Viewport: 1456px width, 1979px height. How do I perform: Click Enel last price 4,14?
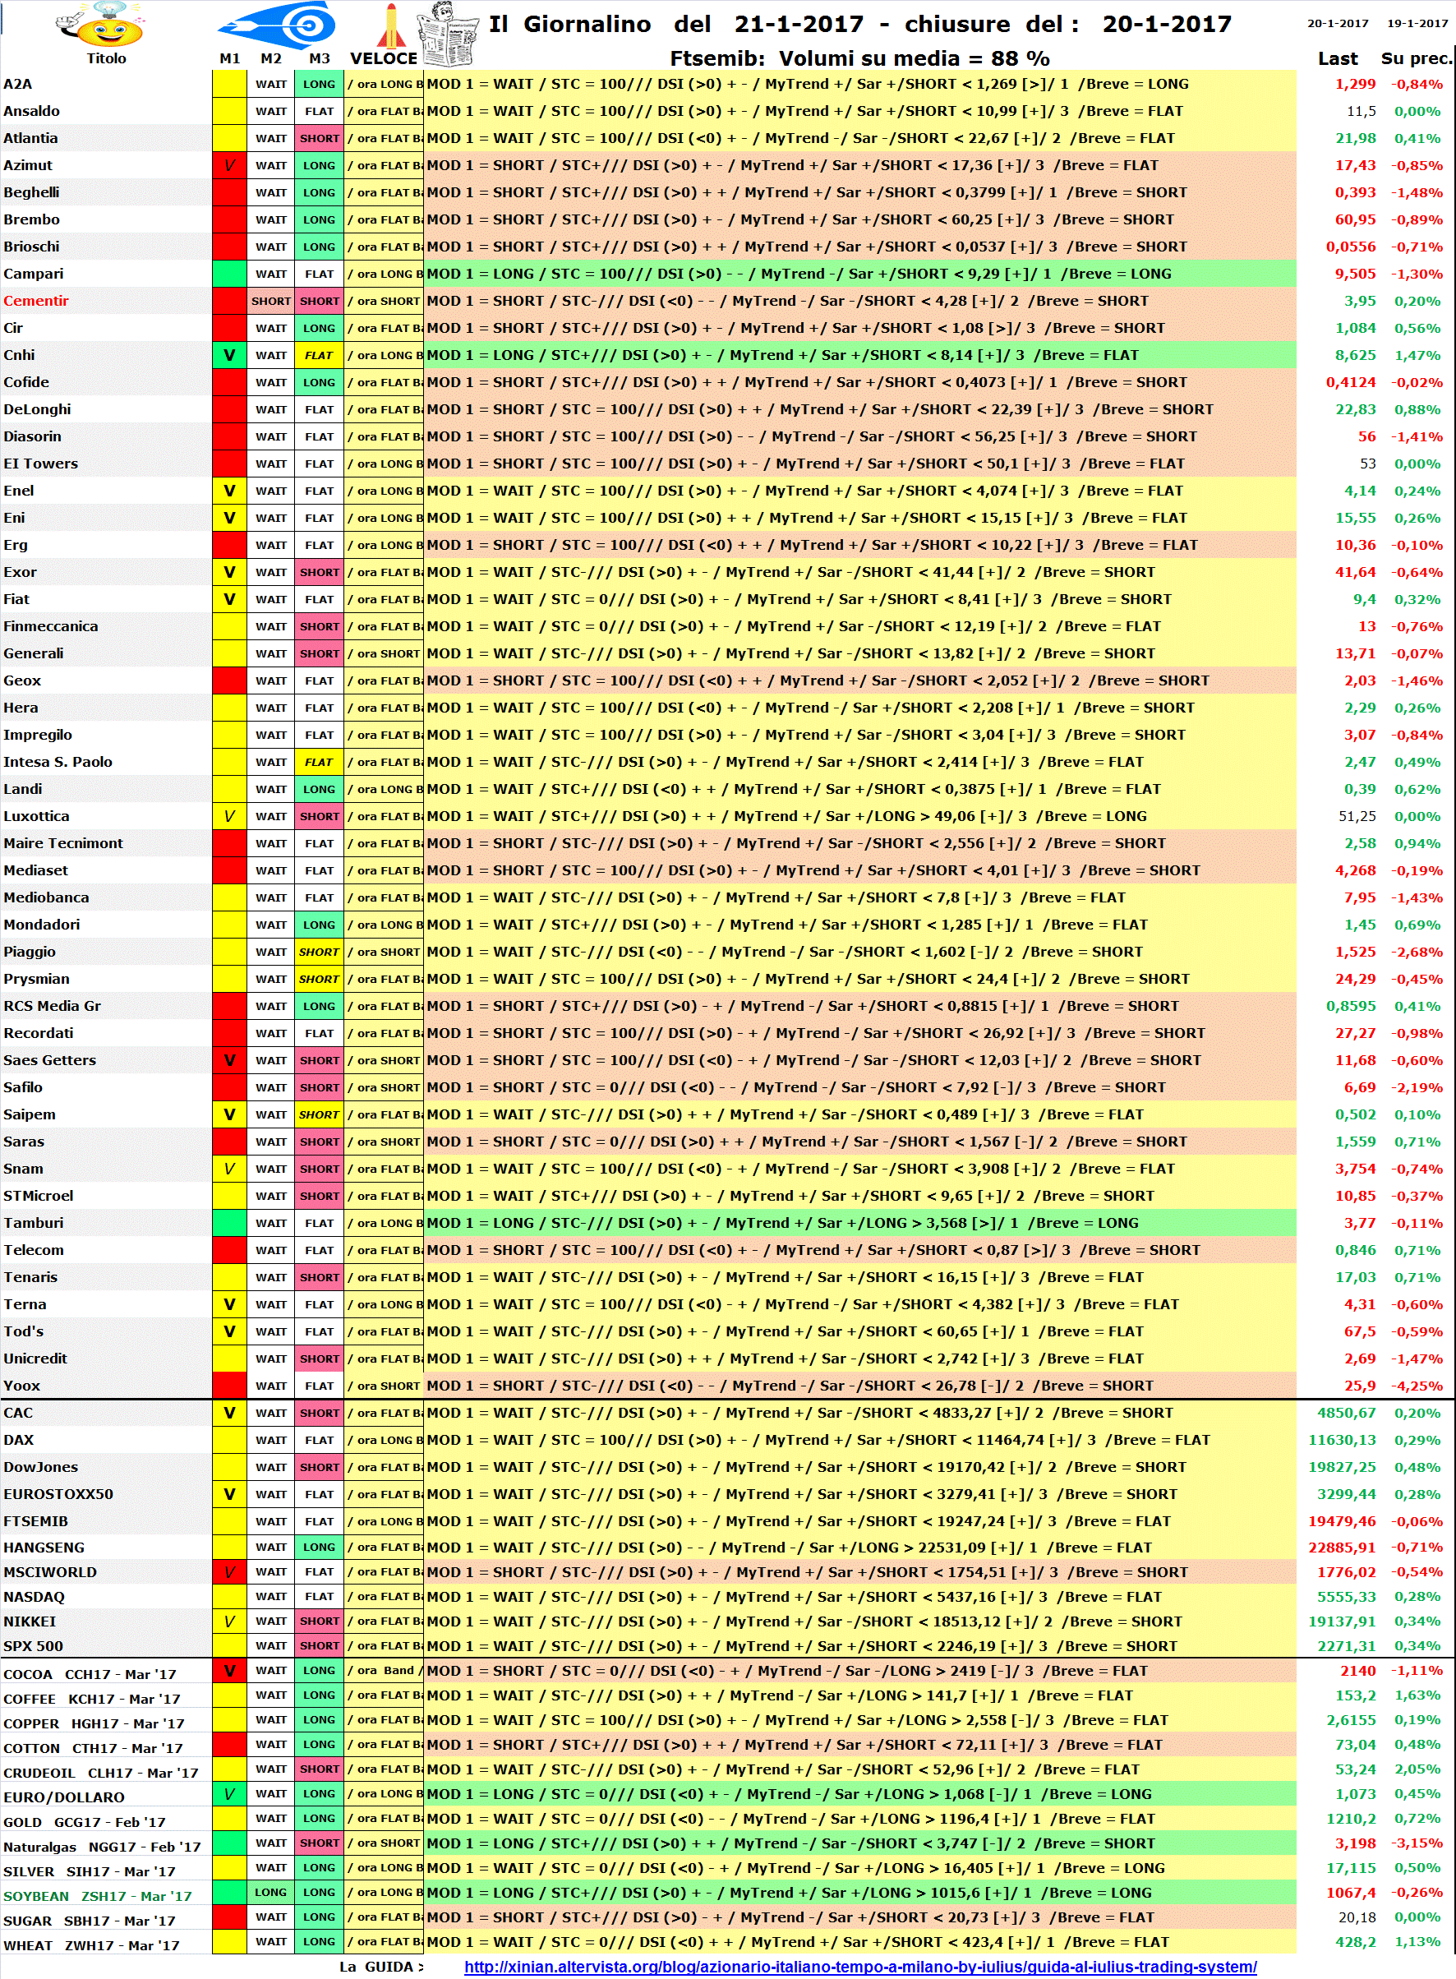tap(1360, 491)
